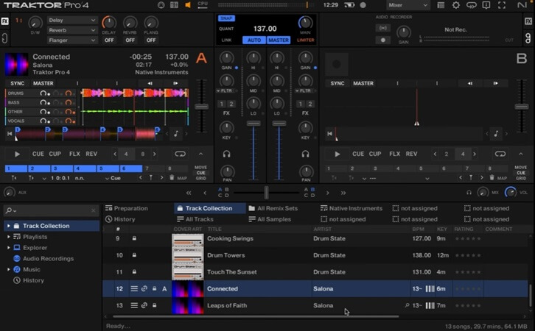Select hotcue 3 on Deck A
535x331 pixels.
click(x=62, y=168)
